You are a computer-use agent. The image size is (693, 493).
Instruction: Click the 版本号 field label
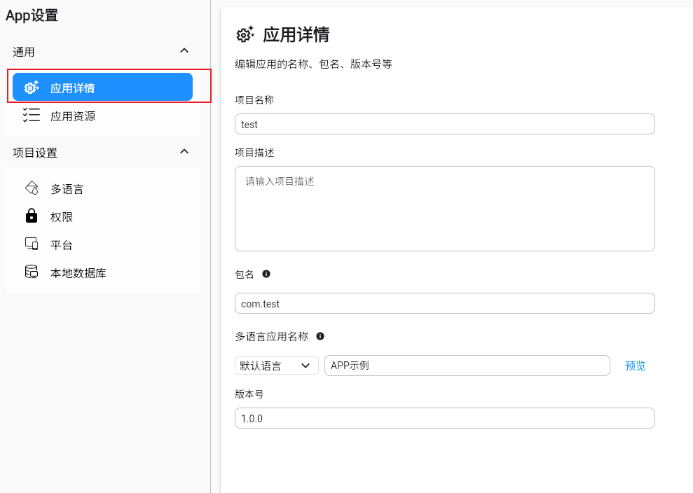tap(249, 394)
